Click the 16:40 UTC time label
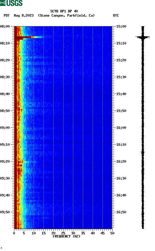155x251 pixels. (121, 195)
